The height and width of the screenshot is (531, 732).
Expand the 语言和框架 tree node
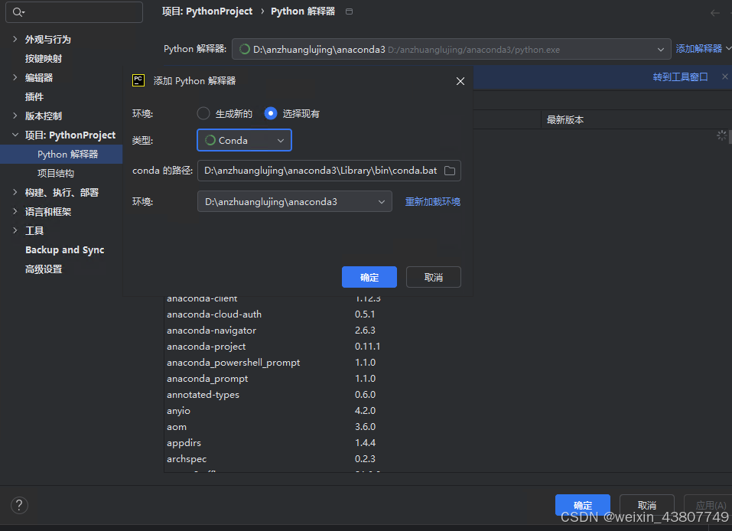15,212
